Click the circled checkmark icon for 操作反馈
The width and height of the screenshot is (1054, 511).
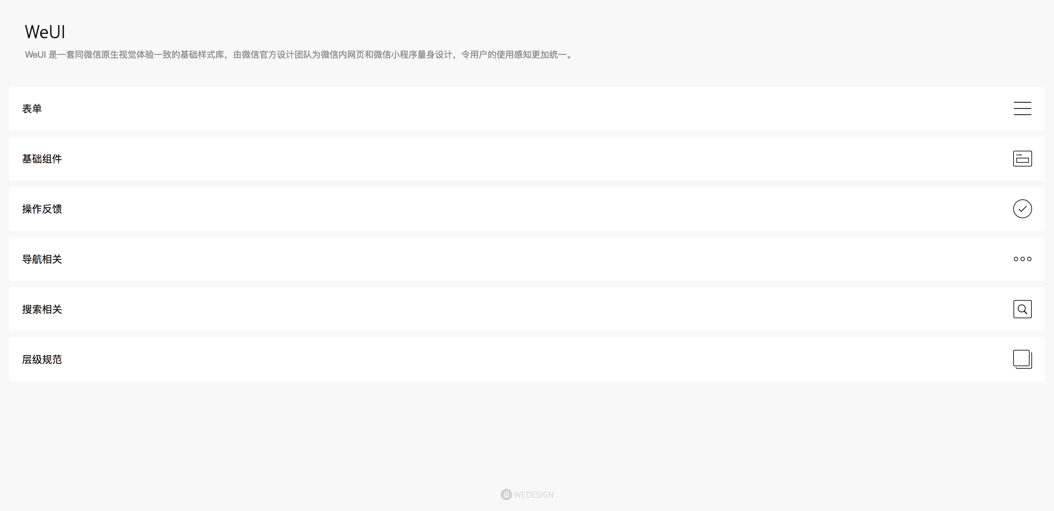(1022, 209)
